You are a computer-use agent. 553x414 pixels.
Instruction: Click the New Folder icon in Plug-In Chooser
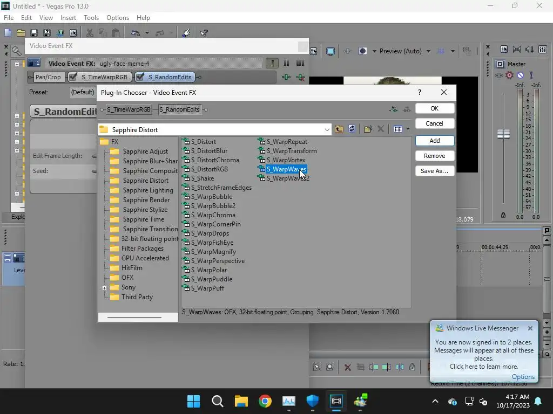(x=368, y=129)
